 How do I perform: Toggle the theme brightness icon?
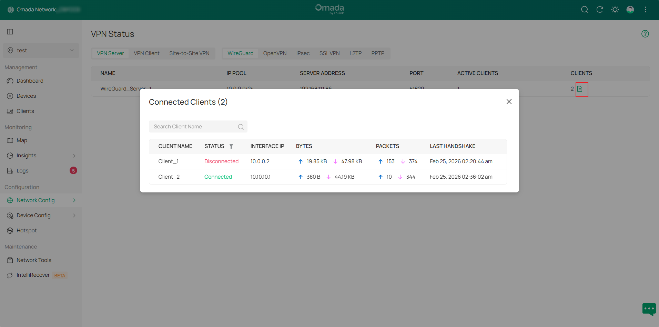[x=615, y=9]
